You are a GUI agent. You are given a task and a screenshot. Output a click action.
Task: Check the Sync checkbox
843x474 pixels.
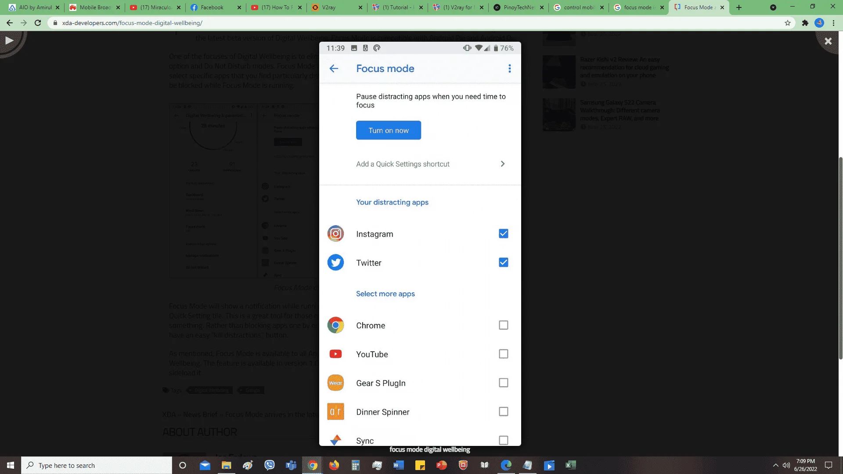coord(504,440)
